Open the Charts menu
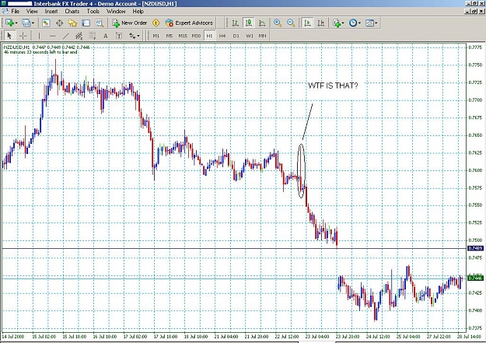This screenshot has height=343, width=486. click(x=72, y=12)
